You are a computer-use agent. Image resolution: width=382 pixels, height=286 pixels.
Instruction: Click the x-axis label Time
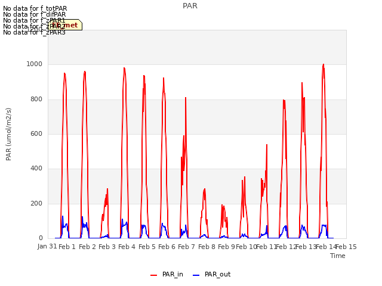coord(338,256)
